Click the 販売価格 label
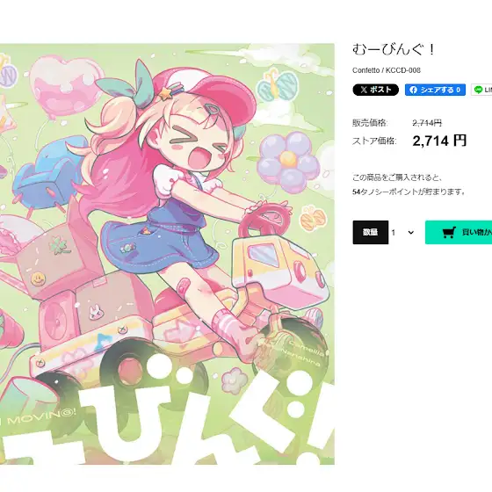The height and width of the screenshot is (492, 492). tap(370, 123)
